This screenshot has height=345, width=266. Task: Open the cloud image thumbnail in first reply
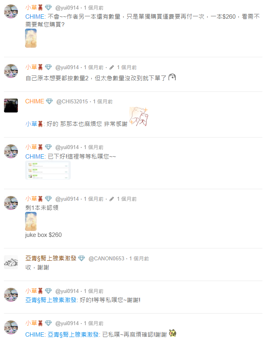pyautogui.click(x=31, y=38)
